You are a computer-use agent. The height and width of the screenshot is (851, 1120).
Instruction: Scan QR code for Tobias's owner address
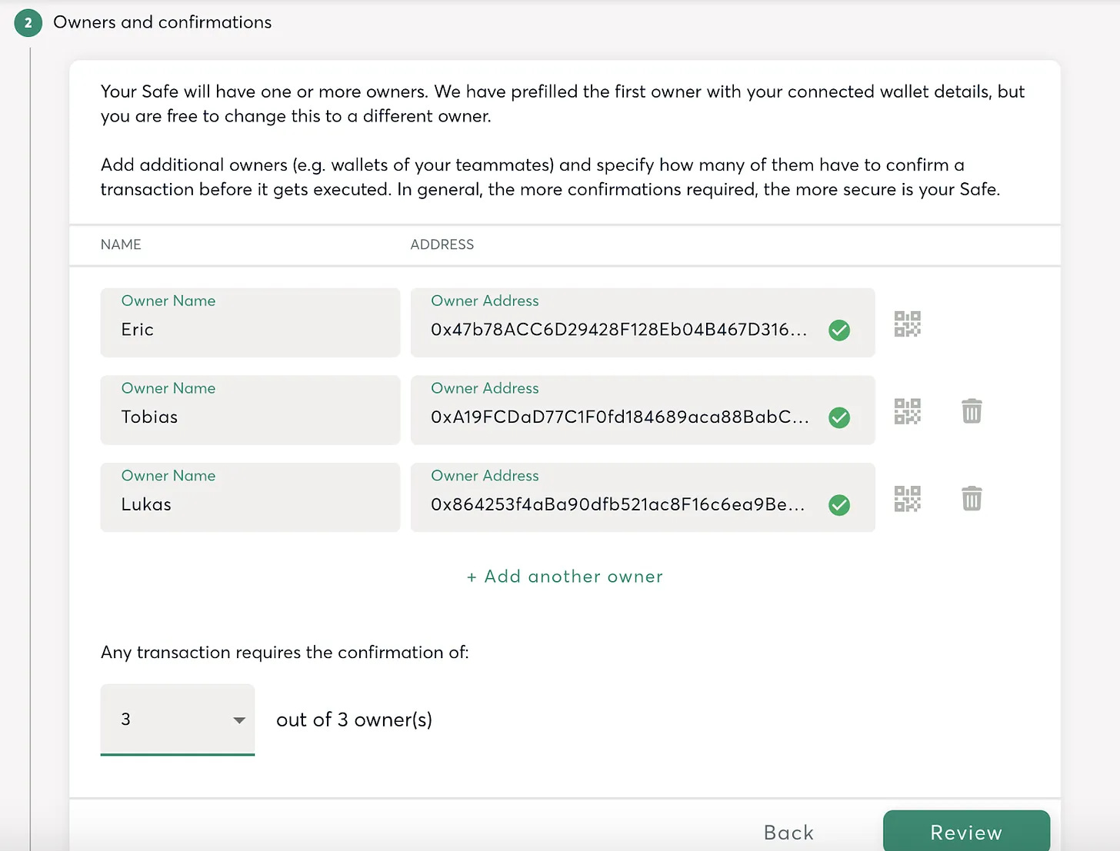point(907,411)
